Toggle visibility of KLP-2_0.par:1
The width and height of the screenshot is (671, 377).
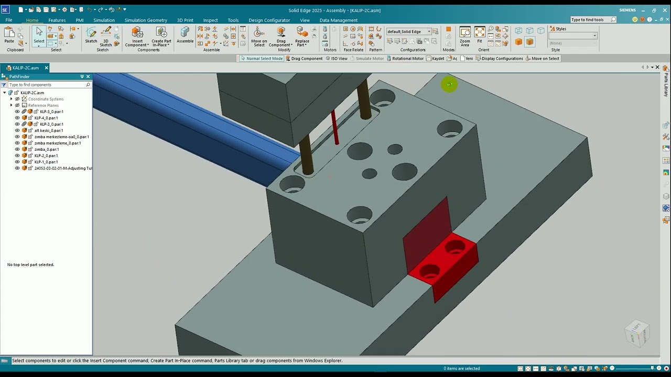click(17, 156)
